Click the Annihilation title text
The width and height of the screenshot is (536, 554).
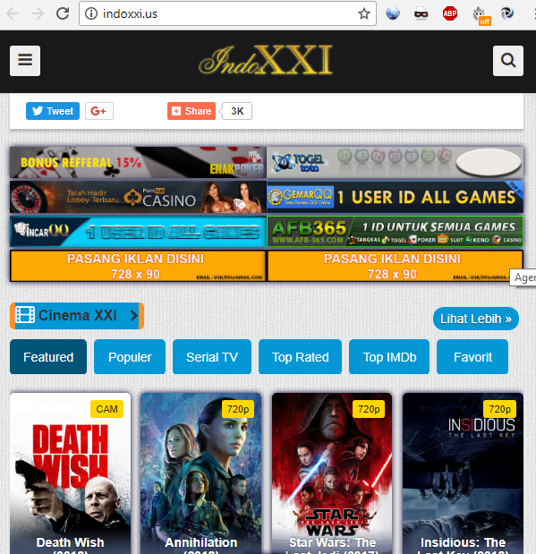[x=201, y=545]
